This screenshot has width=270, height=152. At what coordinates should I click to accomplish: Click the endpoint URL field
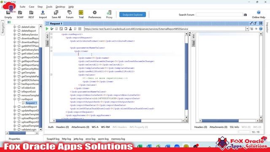click(165, 29)
